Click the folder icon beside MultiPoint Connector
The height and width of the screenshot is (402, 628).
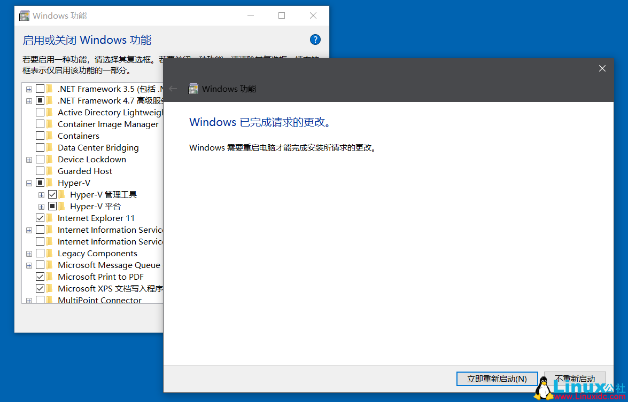point(50,300)
